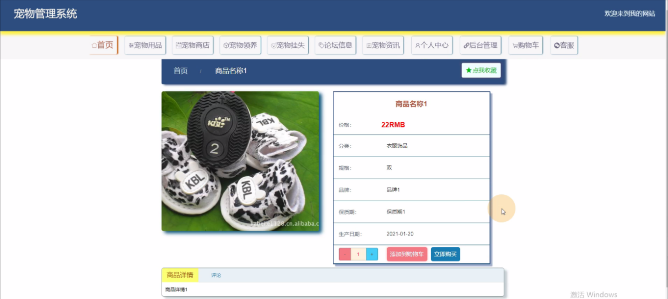Click the 首页 breadcrumb link
This screenshot has height=299, width=668.
[180, 71]
